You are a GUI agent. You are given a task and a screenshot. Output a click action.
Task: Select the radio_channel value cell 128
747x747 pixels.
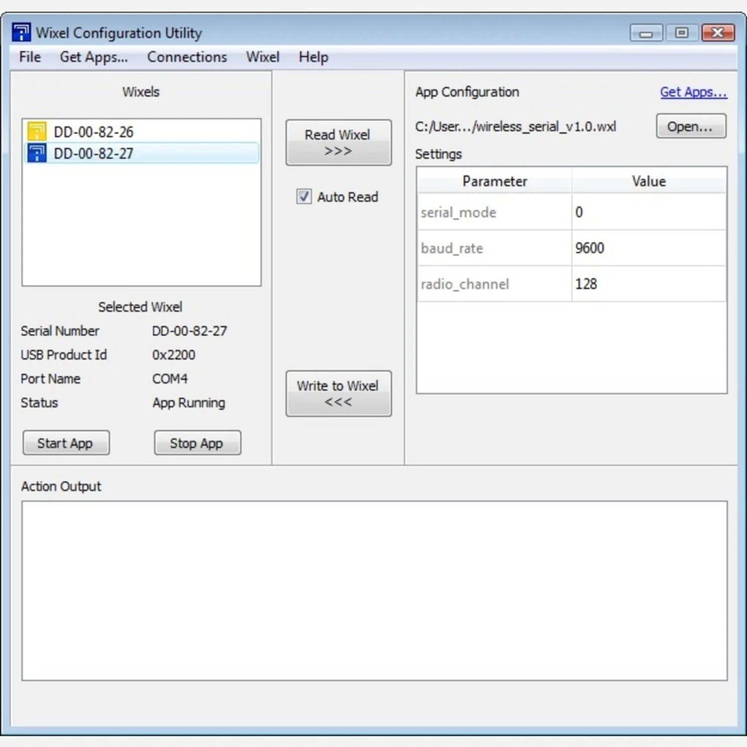pyautogui.click(x=648, y=284)
